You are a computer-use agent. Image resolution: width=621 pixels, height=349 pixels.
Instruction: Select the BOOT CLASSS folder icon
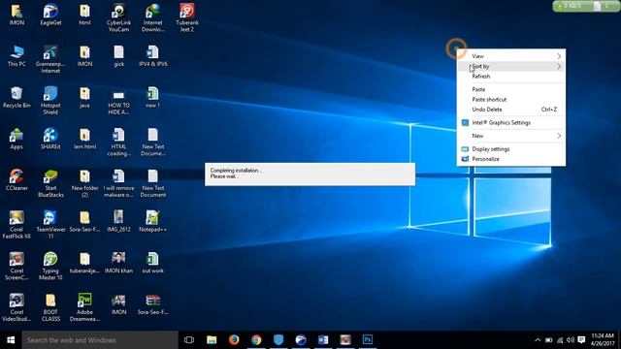point(50,307)
